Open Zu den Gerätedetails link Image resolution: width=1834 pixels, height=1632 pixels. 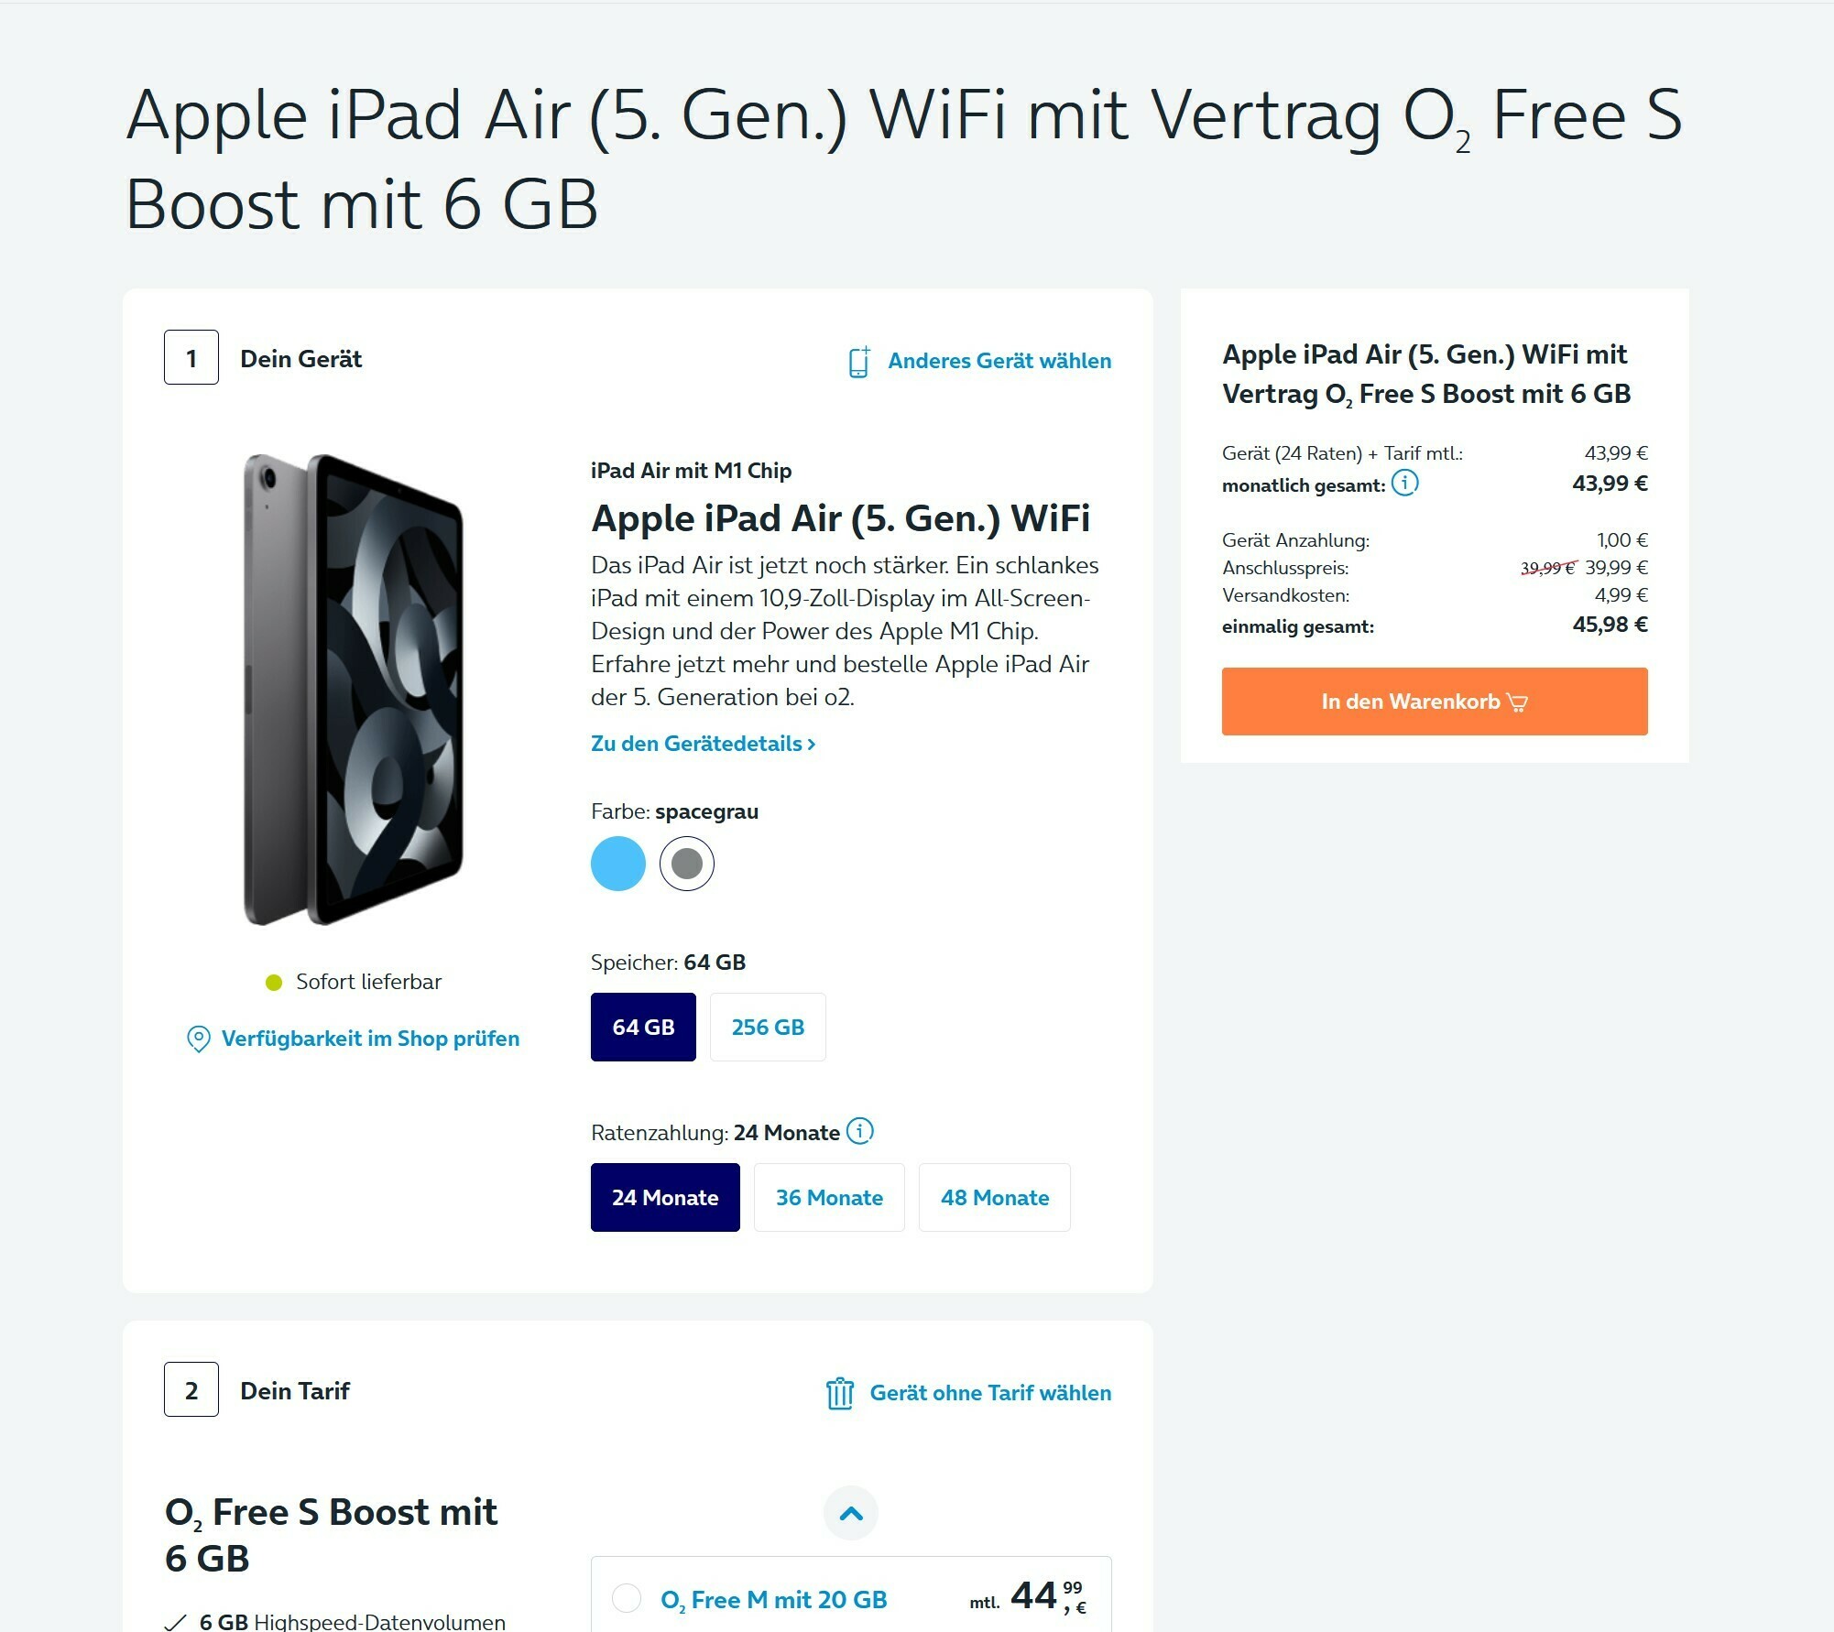tap(704, 744)
